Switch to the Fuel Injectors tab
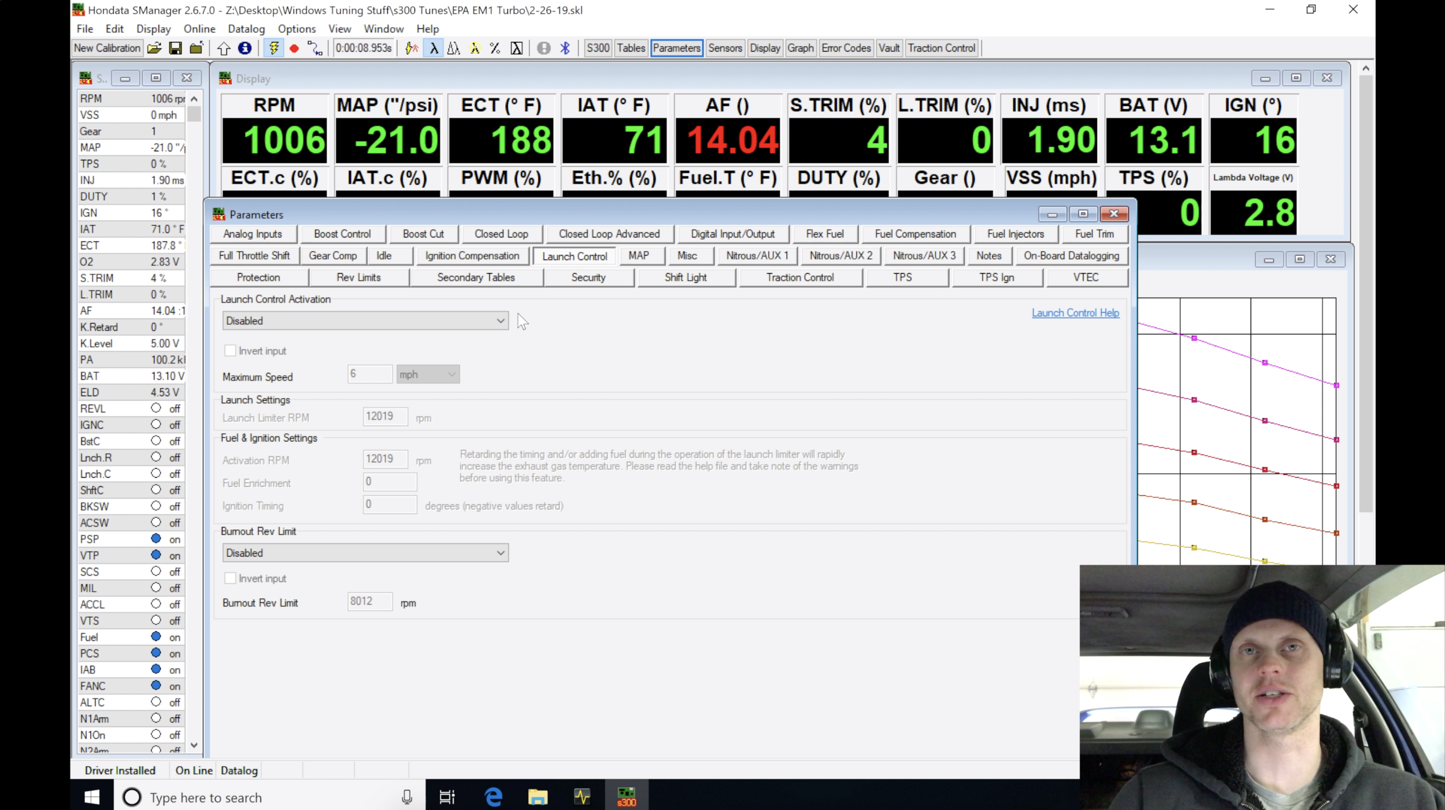Viewport: 1445px width, 810px height. [1016, 234]
